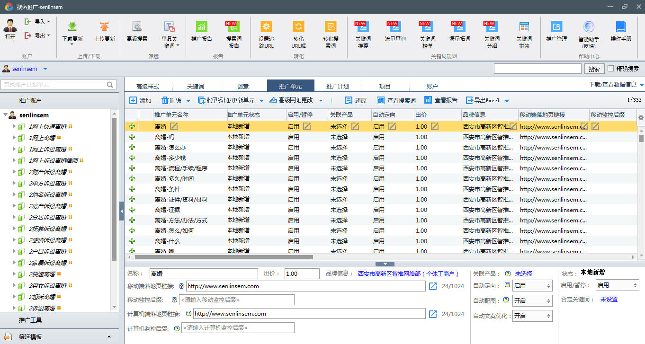
Task: Switch to the 关键词 tab
Action: click(196, 86)
